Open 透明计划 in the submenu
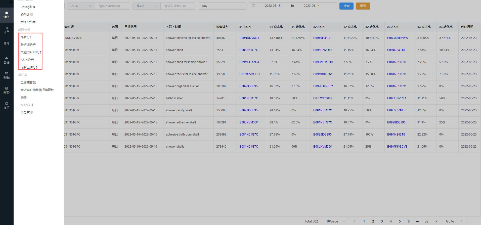Viewport: 481px width, 225px height. [x=27, y=15]
